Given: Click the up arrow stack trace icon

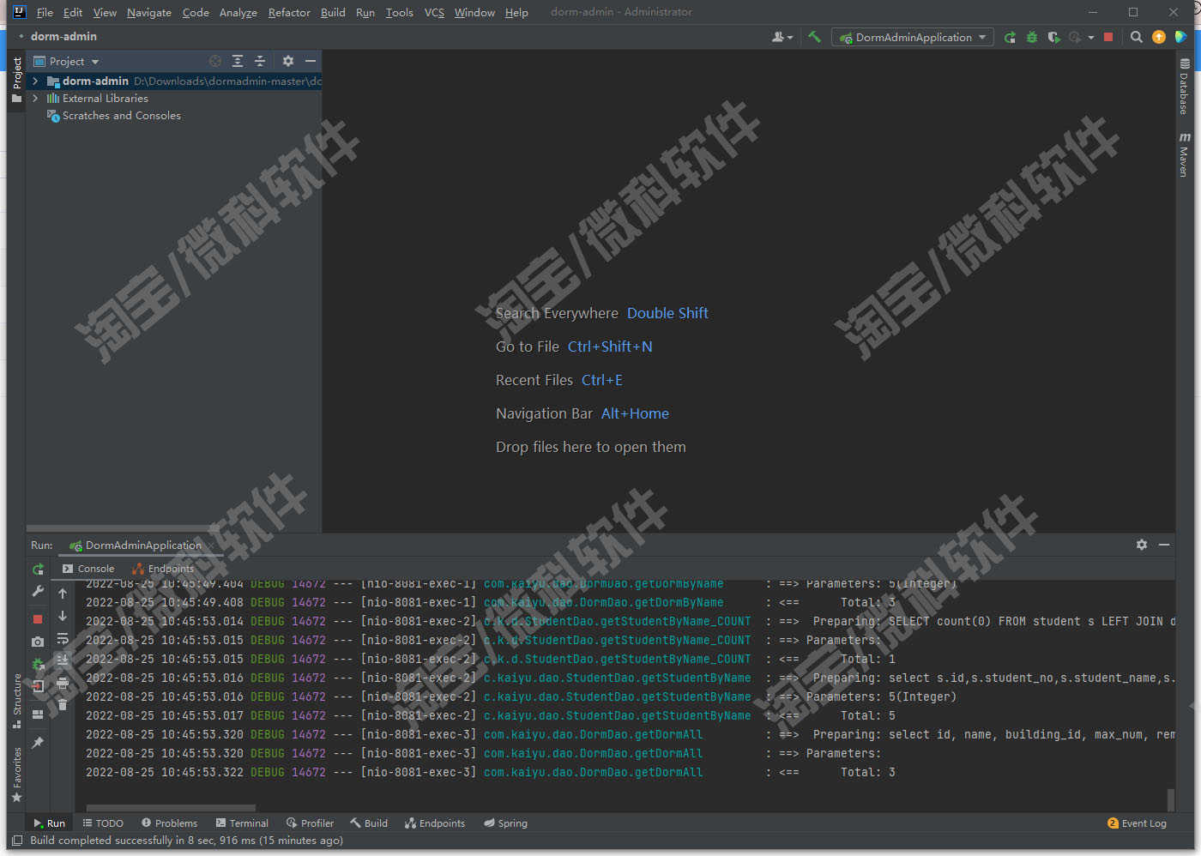Looking at the screenshot, I should click(x=63, y=594).
